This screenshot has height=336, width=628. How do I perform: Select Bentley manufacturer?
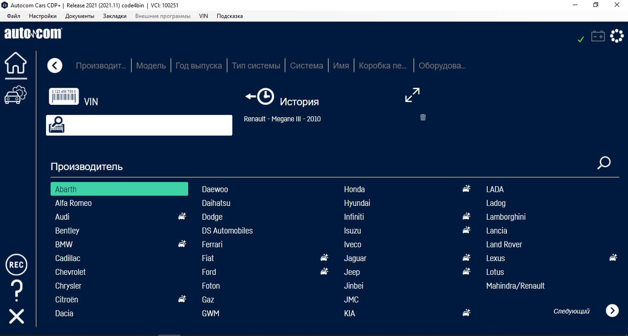tap(67, 230)
